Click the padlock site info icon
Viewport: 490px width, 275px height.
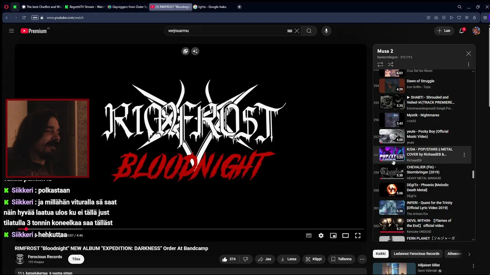pos(42,18)
